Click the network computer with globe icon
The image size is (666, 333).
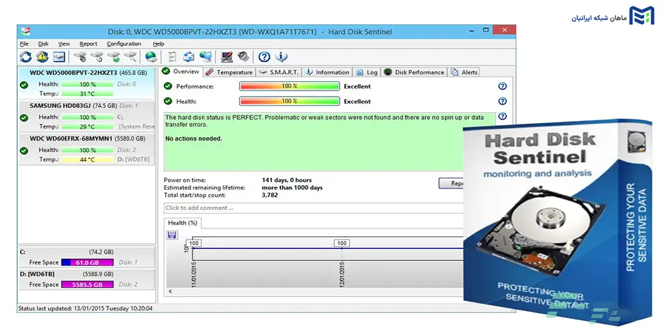click(206, 57)
